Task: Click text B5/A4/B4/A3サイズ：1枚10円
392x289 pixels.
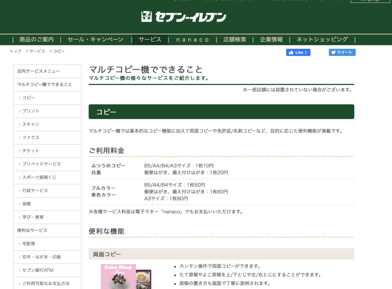Action: (179, 166)
